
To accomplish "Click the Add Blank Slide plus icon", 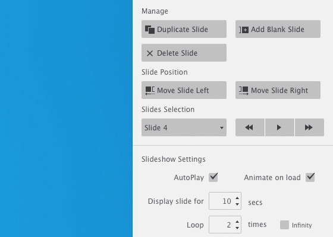I will 244,30.
